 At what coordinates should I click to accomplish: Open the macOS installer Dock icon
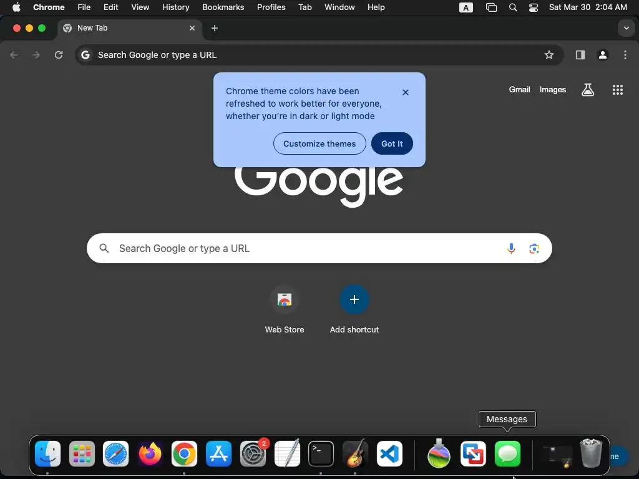439,454
